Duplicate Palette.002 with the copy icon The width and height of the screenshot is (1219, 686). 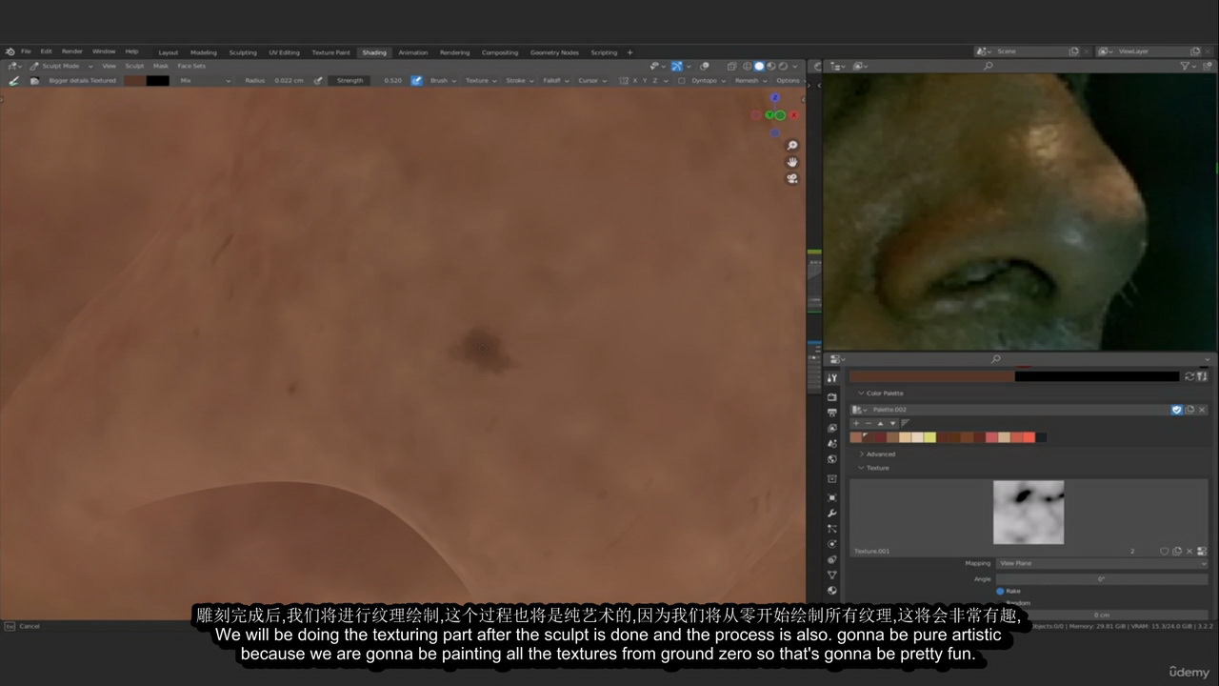(1189, 410)
